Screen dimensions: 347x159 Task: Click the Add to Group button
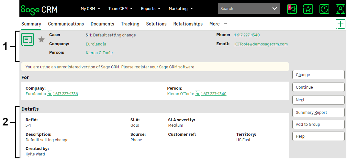pos(318,124)
